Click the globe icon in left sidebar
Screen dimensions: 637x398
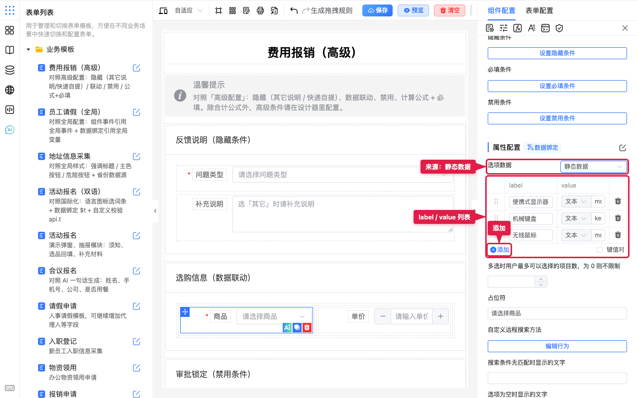click(x=9, y=90)
